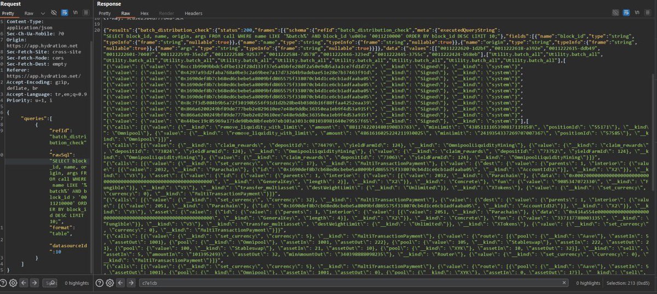This screenshot has width=657, height=294.
Task: Switch Request view to Raw tab
Action: coord(28,13)
